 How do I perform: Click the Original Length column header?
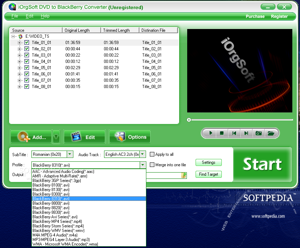[81, 30]
